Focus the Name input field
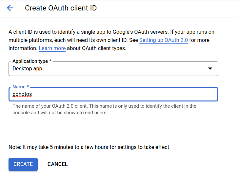This screenshot has height=182, width=238. [x=113, y=95]
